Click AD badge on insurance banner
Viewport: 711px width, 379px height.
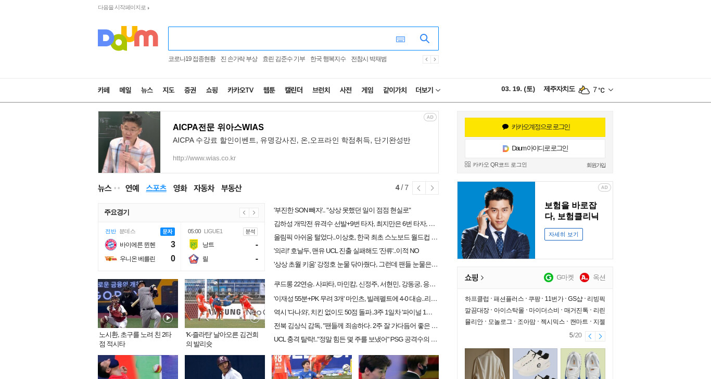(604, 187)
